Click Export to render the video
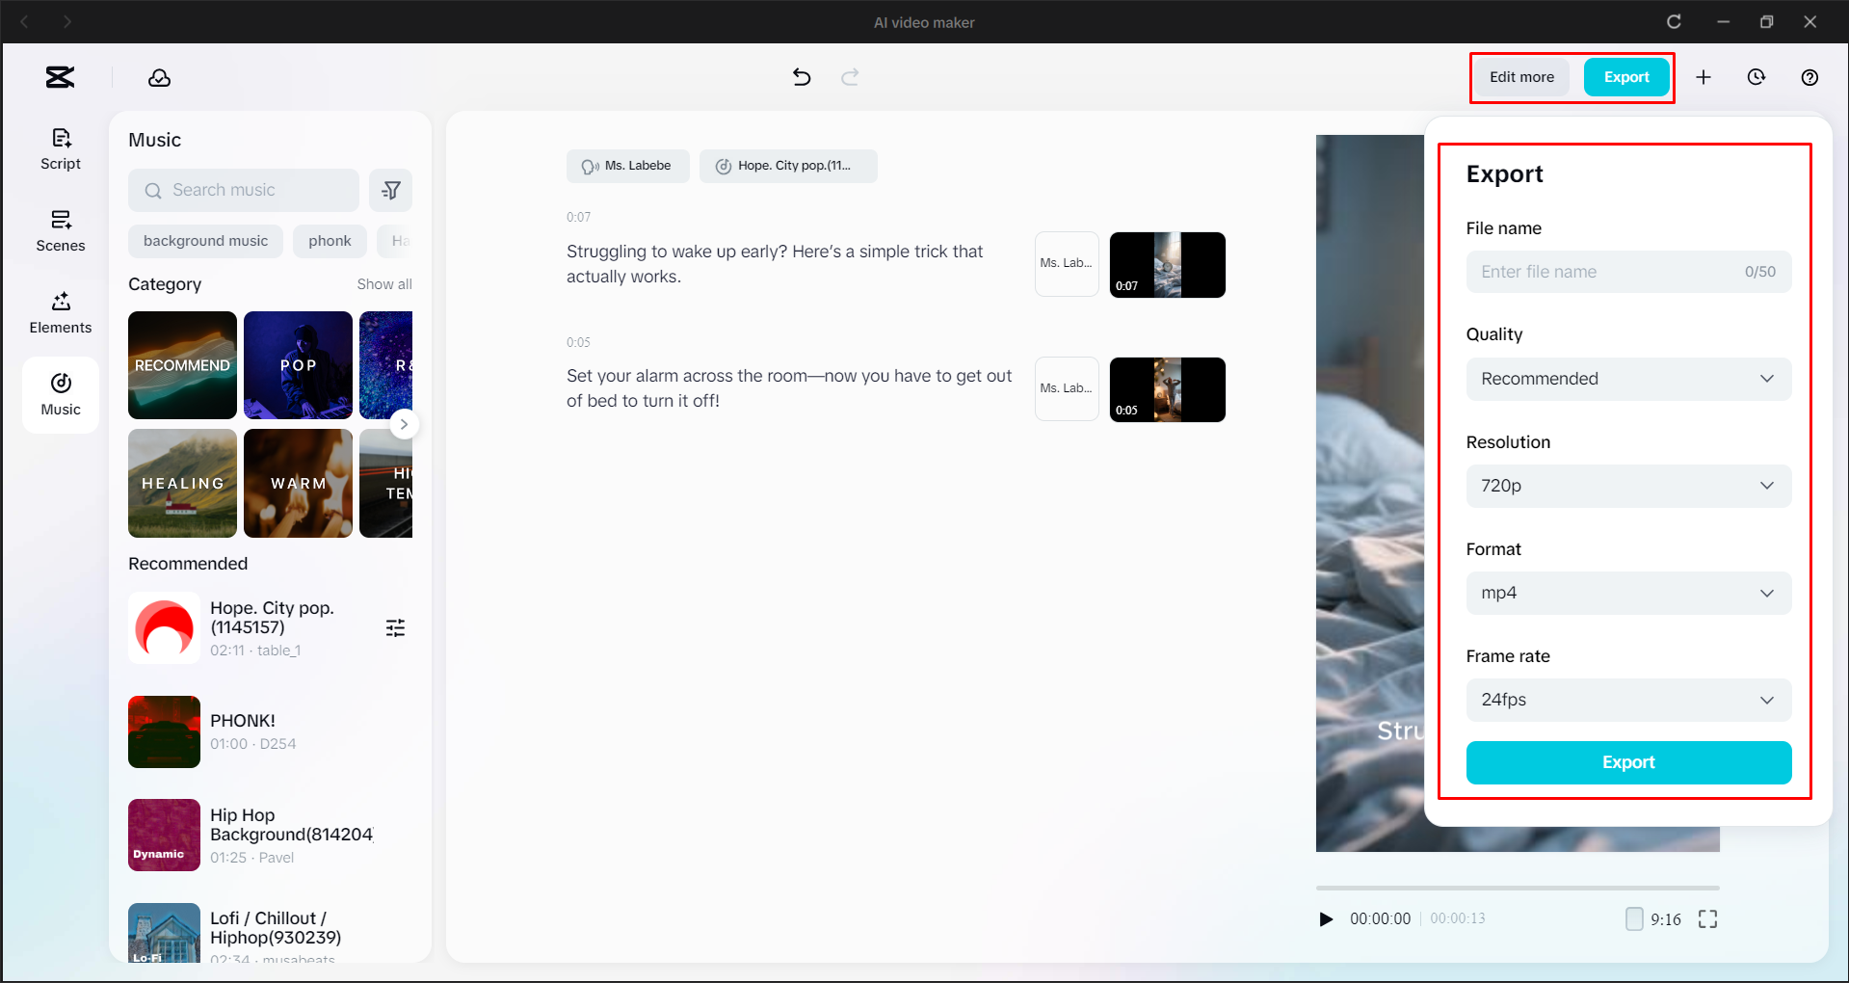1849x983 pixels. 1627,762
